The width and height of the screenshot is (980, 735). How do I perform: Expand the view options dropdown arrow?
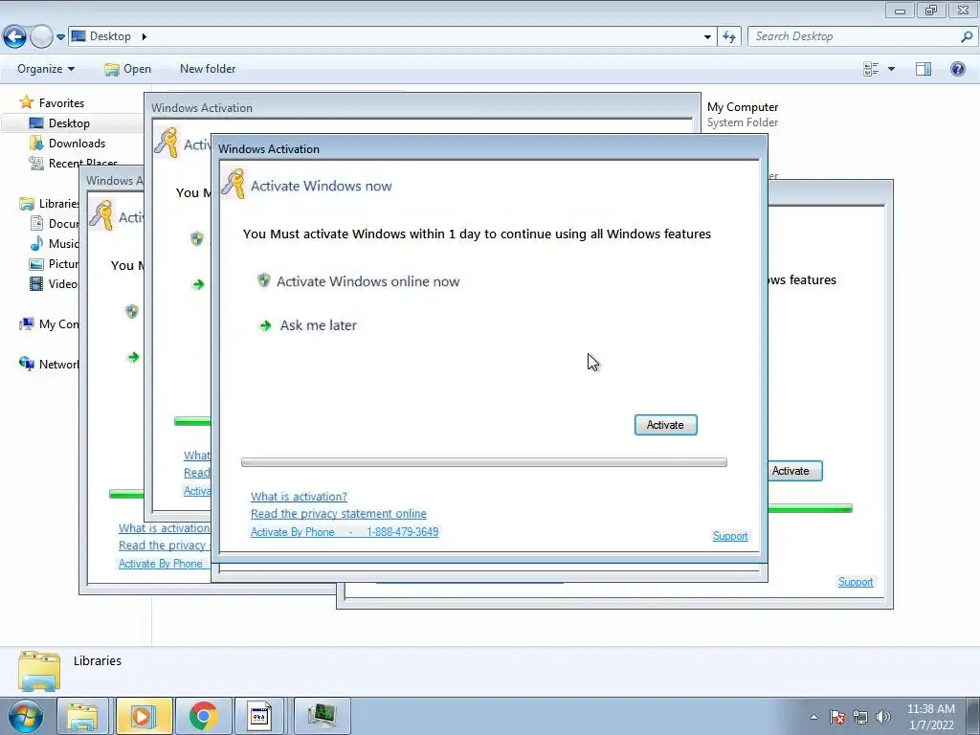[891, 69]
